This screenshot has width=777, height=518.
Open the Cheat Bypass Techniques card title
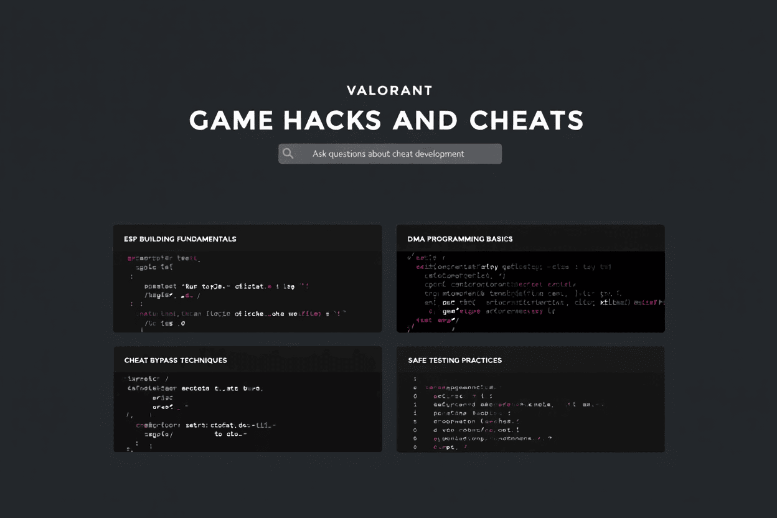(176, 360)
